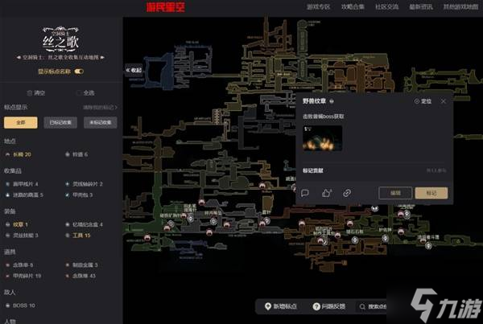Locate the marker with 定位 in the popup
Image resolution: width=483 pixels, height=324 pixels.
point(423,101)
